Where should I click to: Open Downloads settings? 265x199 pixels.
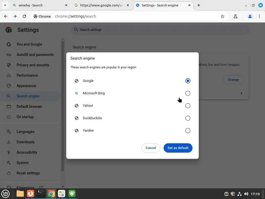[x=26, y=142]
